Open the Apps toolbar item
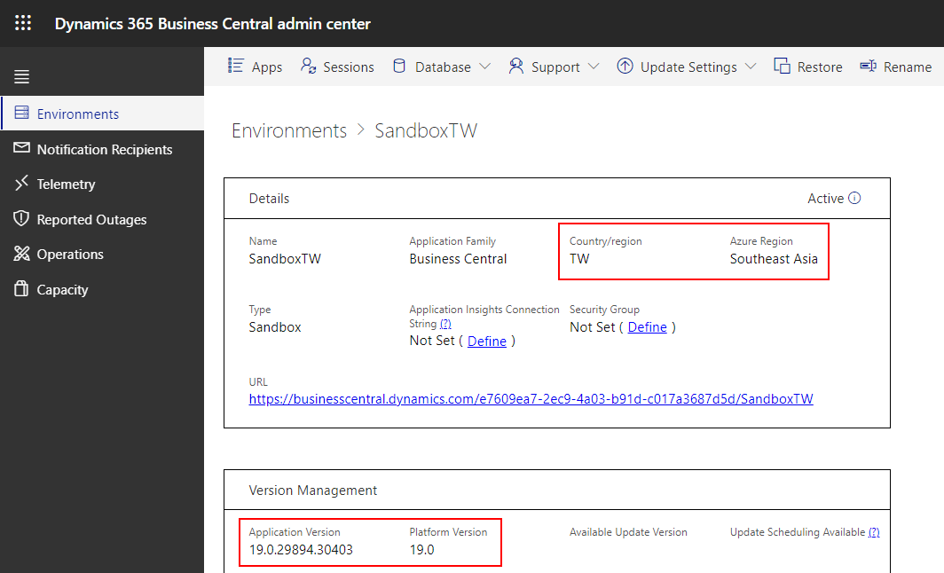 point(255,66)
